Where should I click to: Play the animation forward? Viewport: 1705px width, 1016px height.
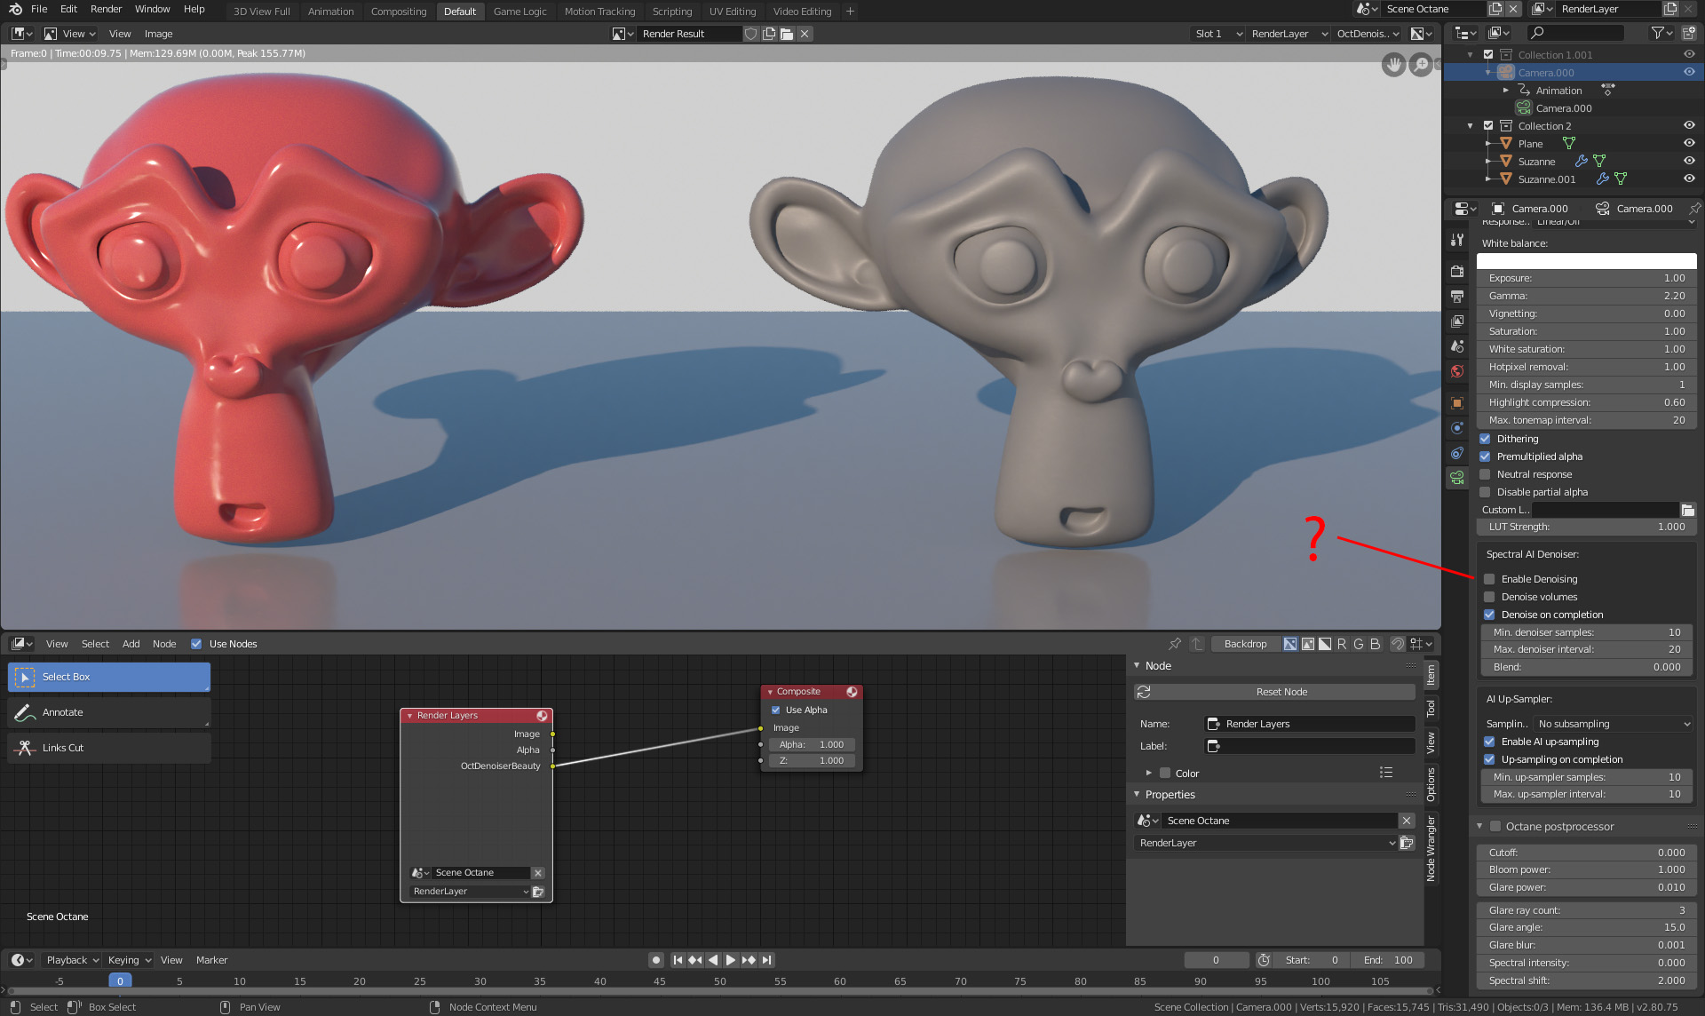730,960
